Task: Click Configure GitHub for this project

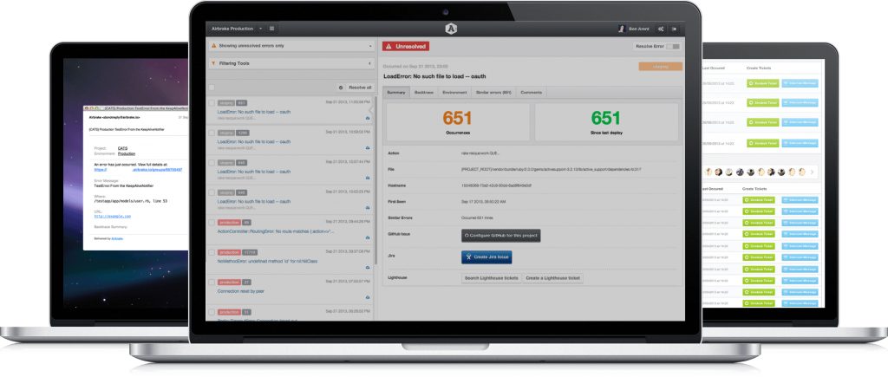Action: coord(501,236)
